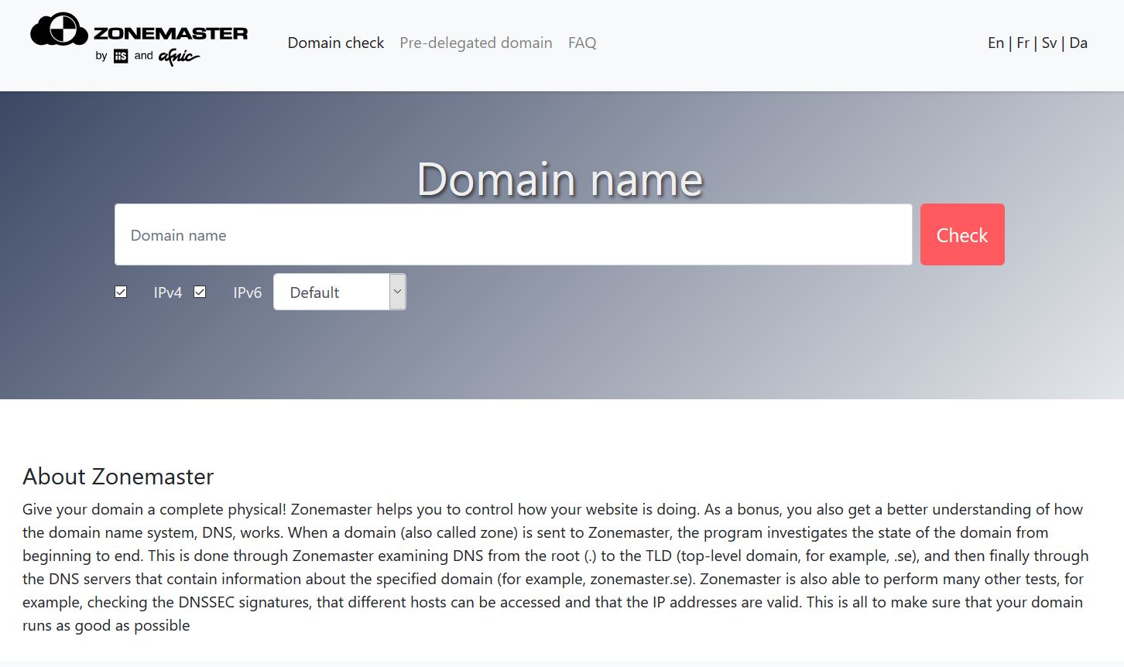
Task: Click the About Zonemaster heading
Action: point(118,477)
